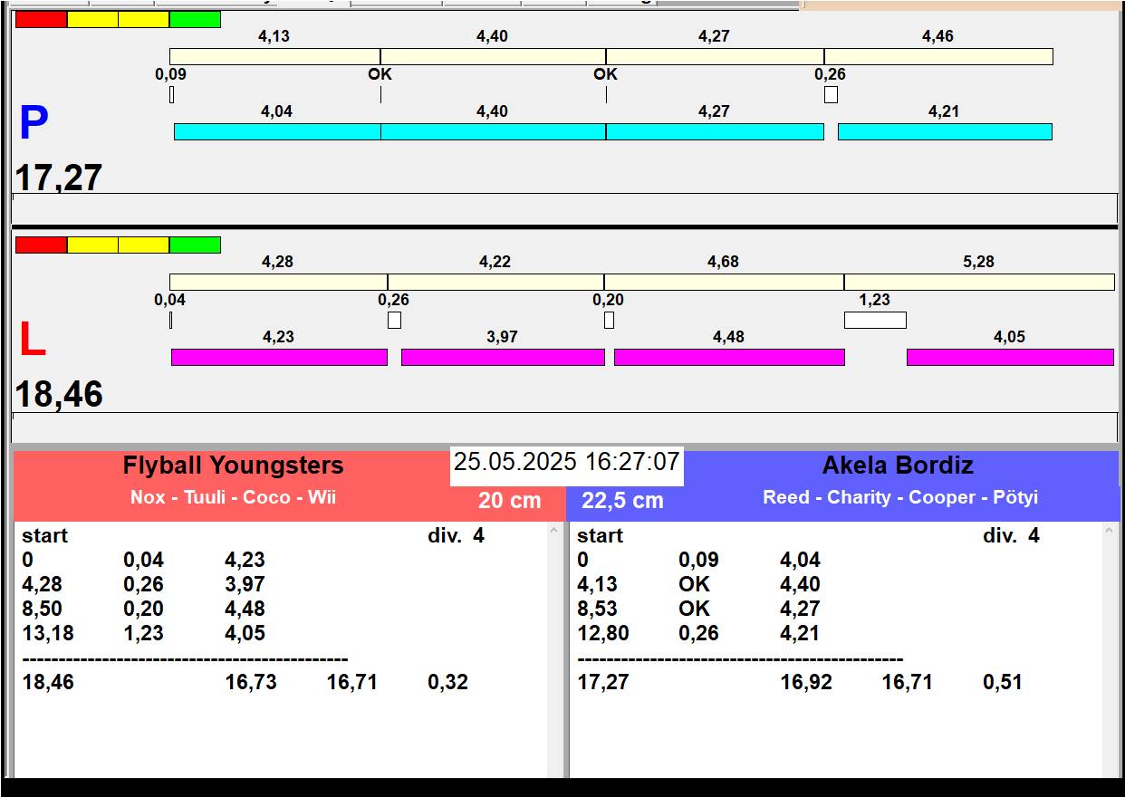The width and height of the screenshot is (1125, 797).
Task: Click the red lane letter L
Action: [x=33, y=341]
